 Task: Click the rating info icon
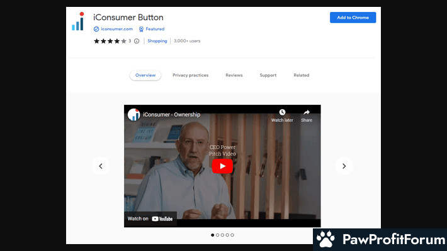point(137,41)
